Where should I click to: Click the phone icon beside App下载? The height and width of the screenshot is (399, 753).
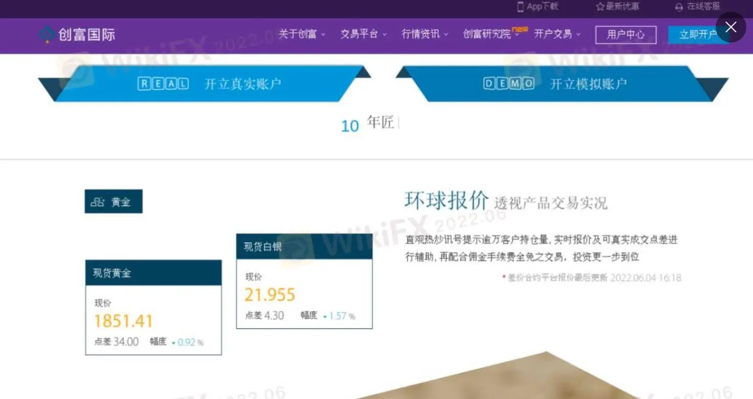coord(521,7)
